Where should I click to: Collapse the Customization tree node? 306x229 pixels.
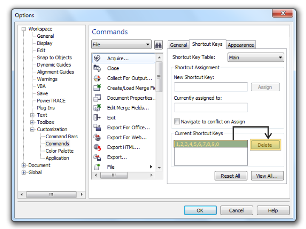coord(32,129)
